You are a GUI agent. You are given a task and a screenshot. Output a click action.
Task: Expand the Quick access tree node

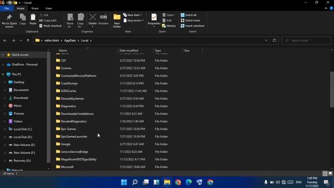pyautogui.click(x=3, y=55)
